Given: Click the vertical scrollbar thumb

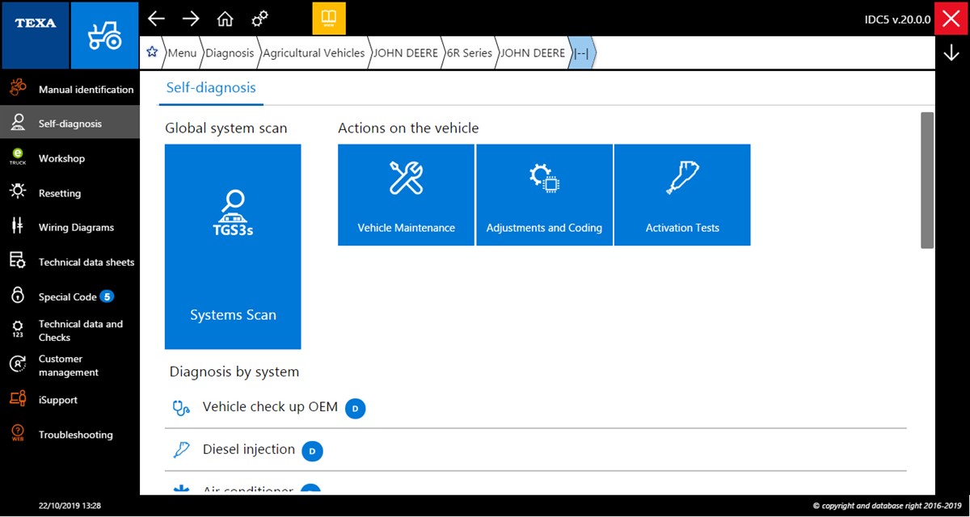Looking at the screenshot, I should coord(927,180).
